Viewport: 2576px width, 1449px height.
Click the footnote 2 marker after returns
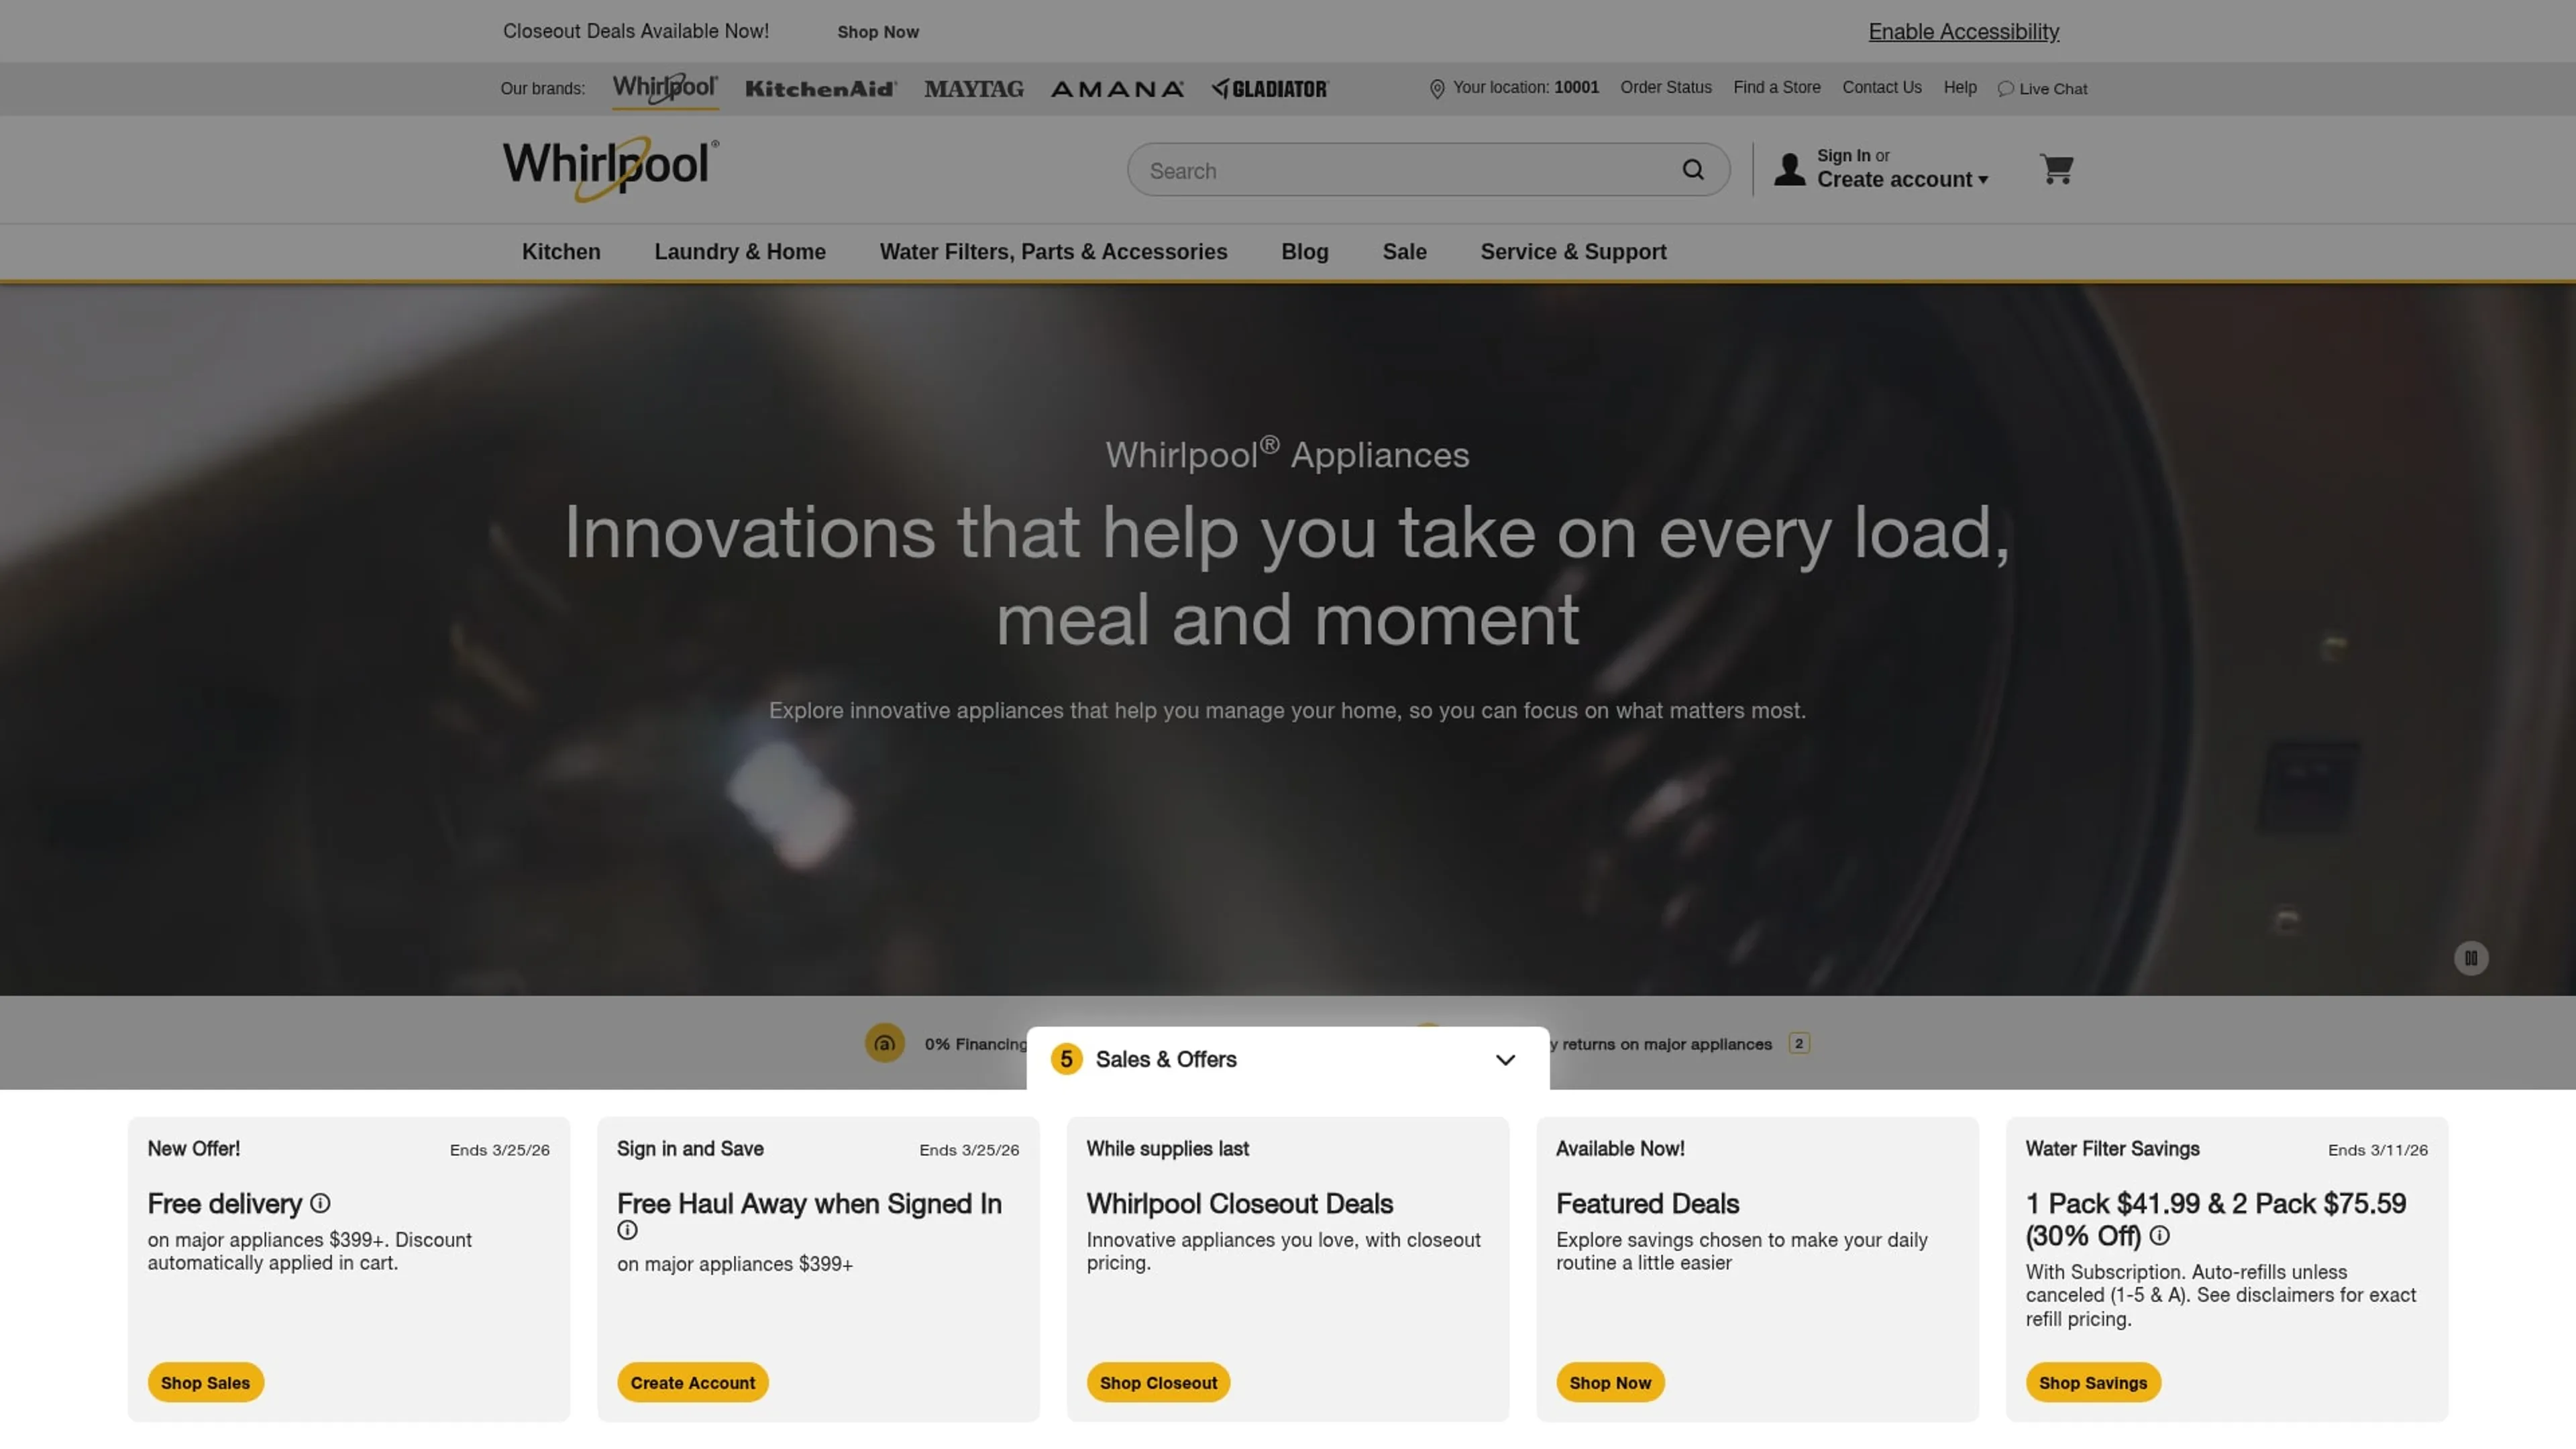point(1798,1043)
